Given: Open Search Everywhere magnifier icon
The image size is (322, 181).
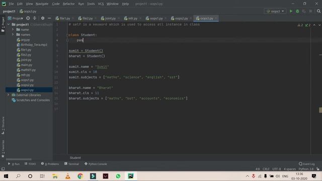Looking at the screenshot, I should tap(318, 11).
